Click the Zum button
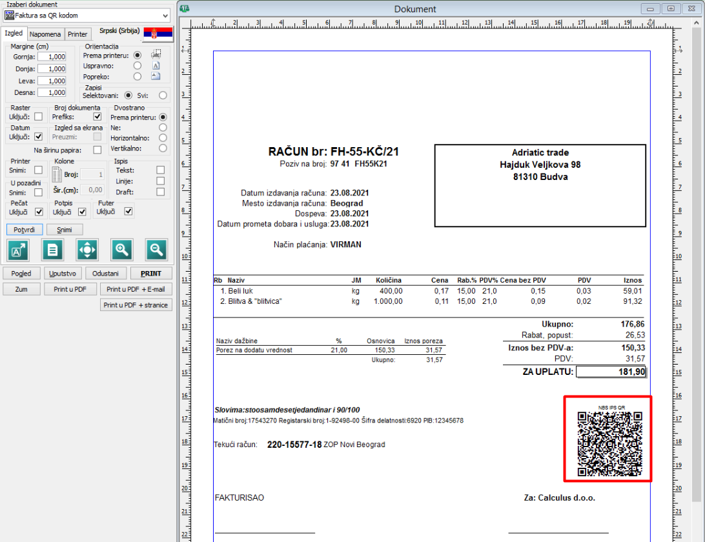705x542 pixels. coord(21,289)
